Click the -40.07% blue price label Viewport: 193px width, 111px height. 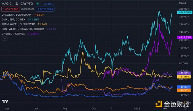coord(184,87)
